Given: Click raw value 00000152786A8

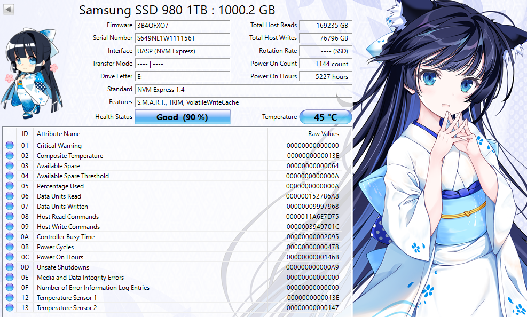Looking at the screenshot, I should pyautogui.click(x=312, y=196).
